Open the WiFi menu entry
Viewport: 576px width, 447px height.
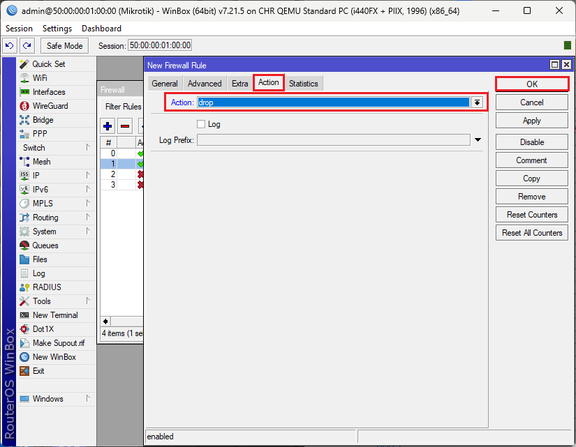[x=56, y=78]
